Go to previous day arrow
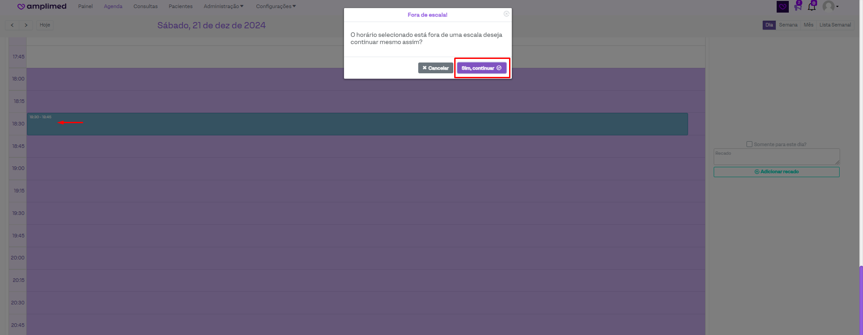The height and width of the screenshot is (335, 863). tap(12, 25)
